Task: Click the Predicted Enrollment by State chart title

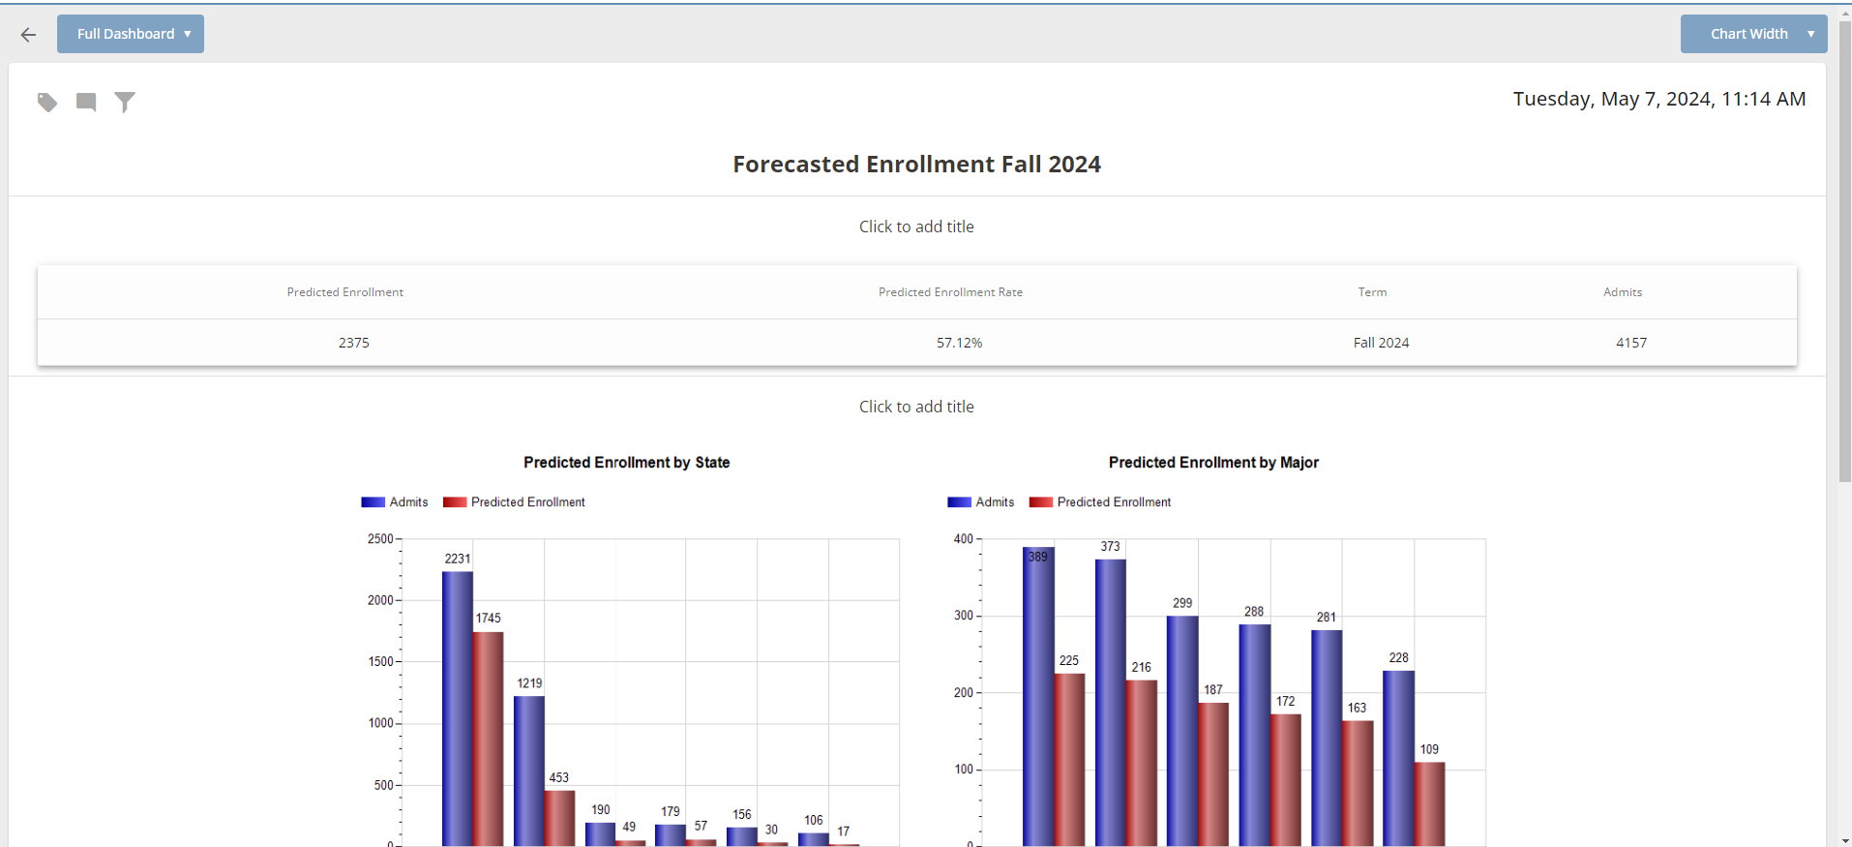Action: click(x=627, y=463)
